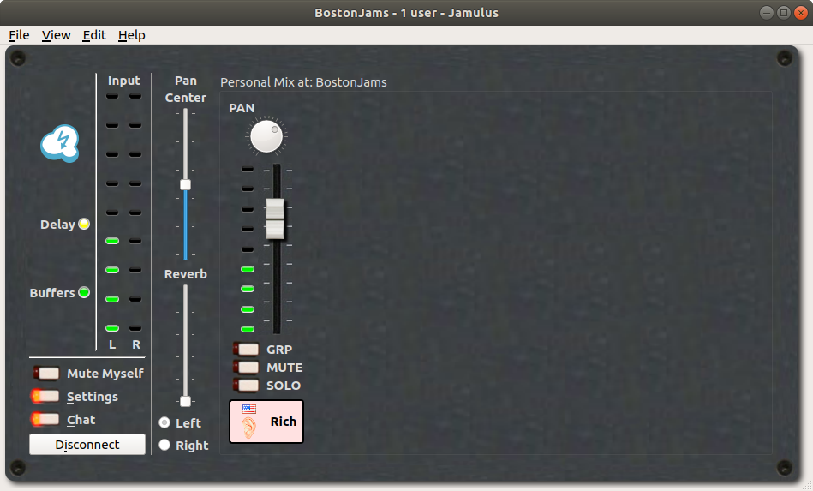Click the ear instrument icon for Rich
This screenshot has width=813, height=491.
point(249,428)
